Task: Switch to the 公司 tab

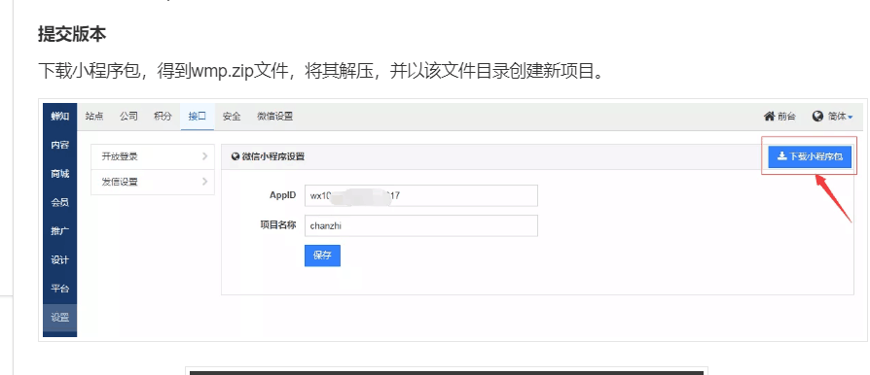Action: [x=128, y=117]
